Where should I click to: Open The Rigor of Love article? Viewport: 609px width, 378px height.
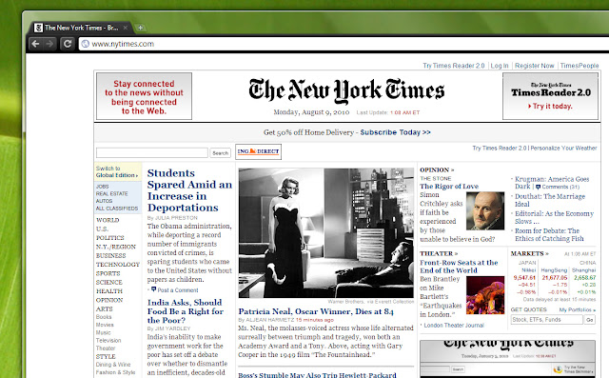[x=449, y=187]
